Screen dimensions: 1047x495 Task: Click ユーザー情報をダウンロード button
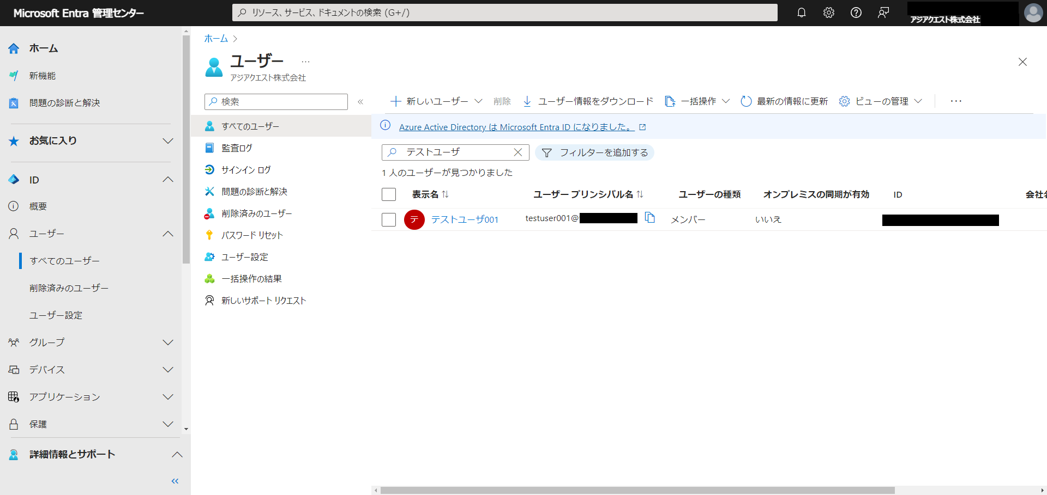tap(588, 101)
